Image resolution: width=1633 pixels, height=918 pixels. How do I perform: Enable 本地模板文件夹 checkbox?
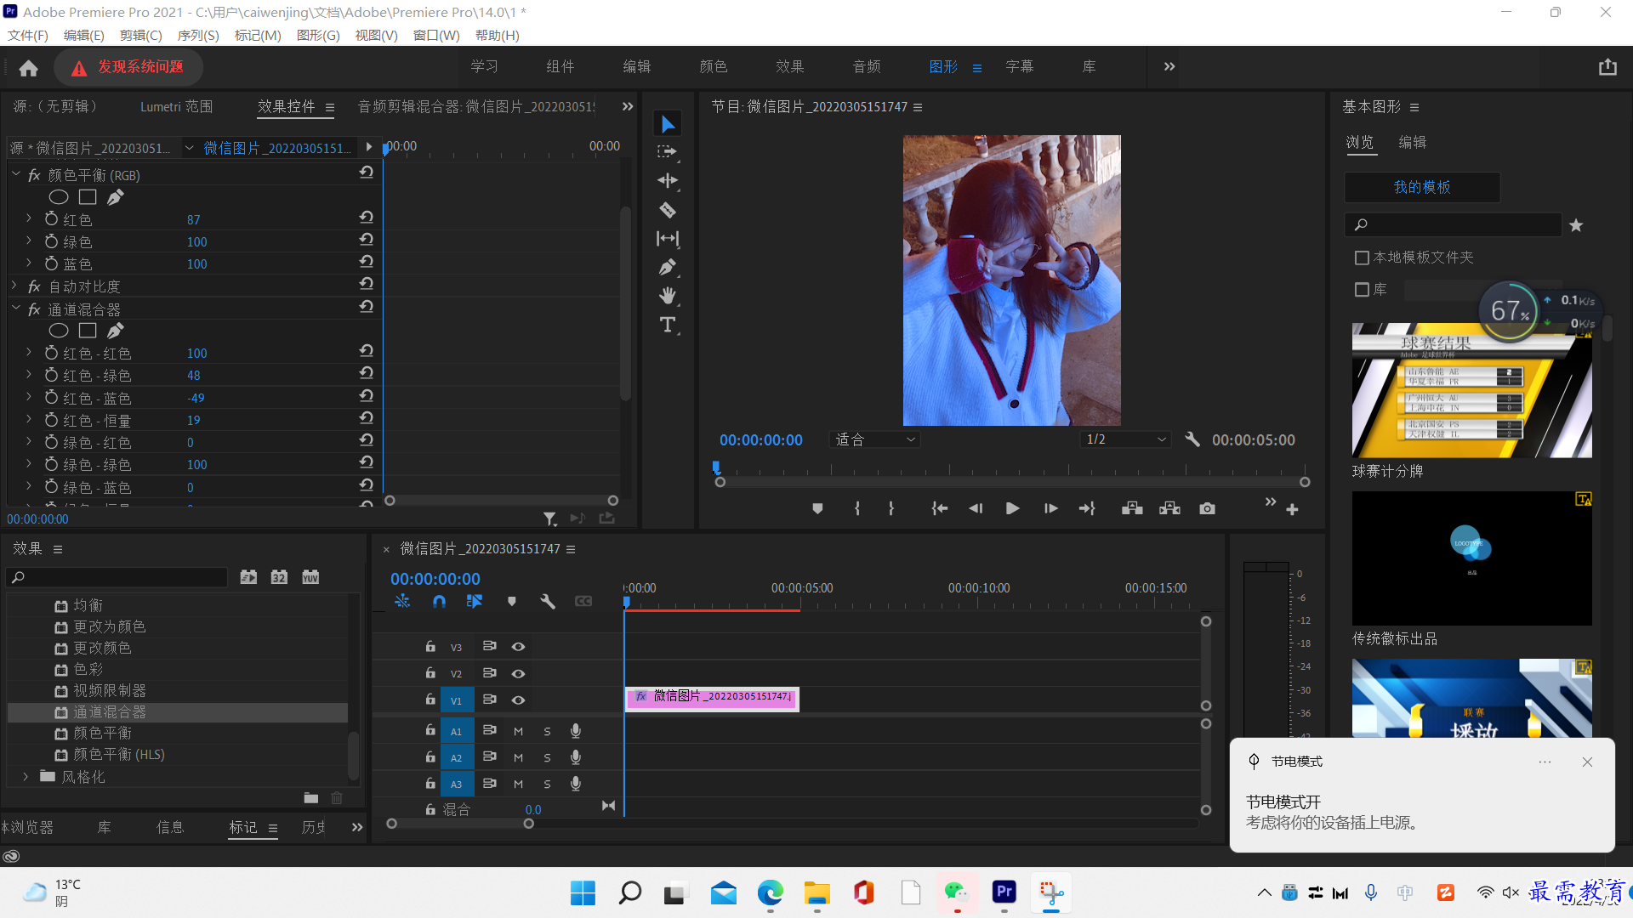(x=1362, y=258)
